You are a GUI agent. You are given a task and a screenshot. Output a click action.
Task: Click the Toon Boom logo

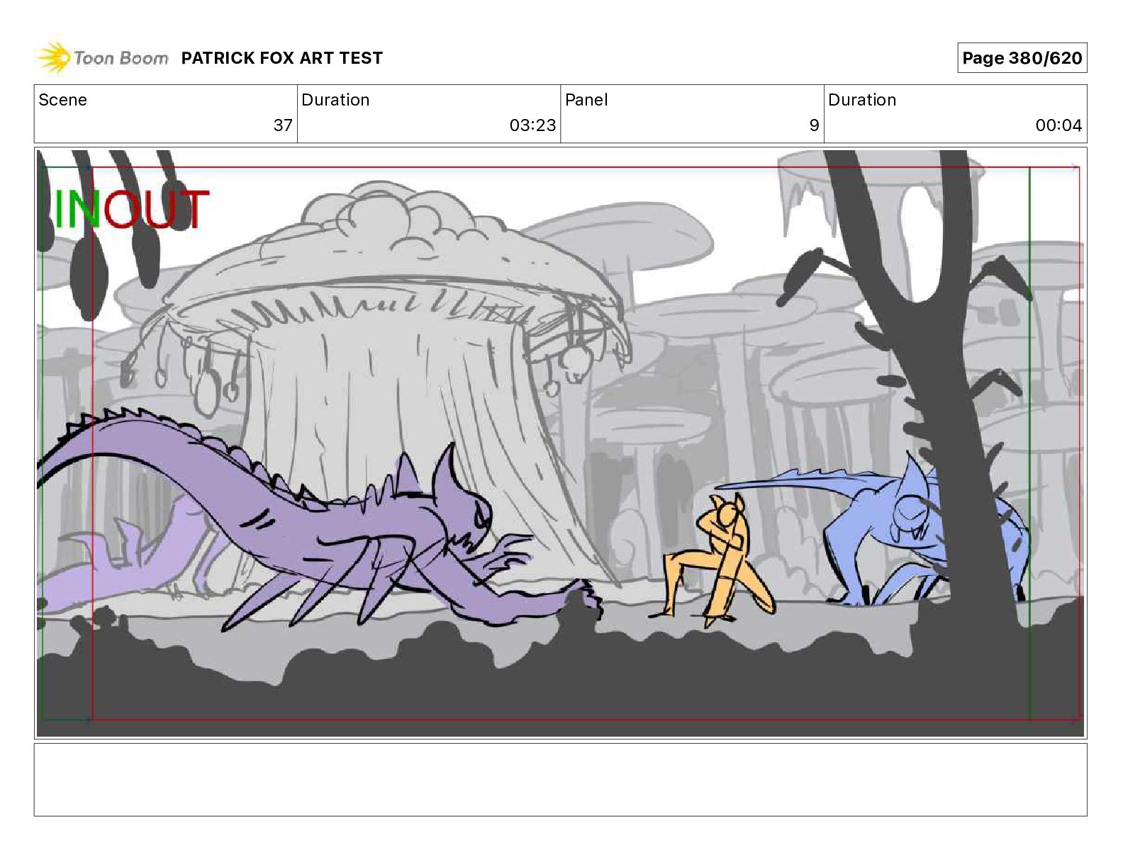coord(103,58)
